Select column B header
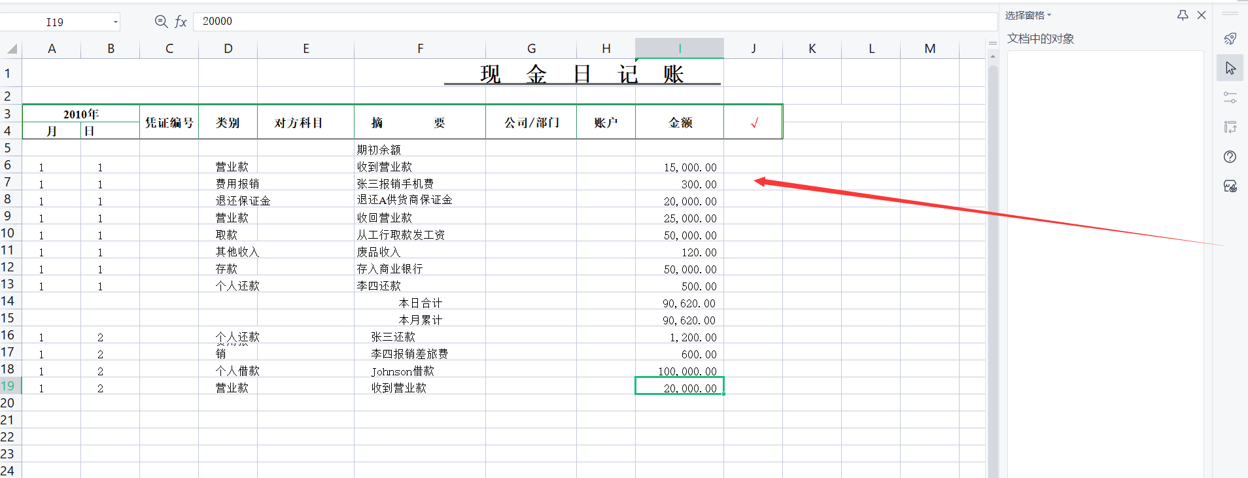Screen dimensions: 1248x478 111,49
